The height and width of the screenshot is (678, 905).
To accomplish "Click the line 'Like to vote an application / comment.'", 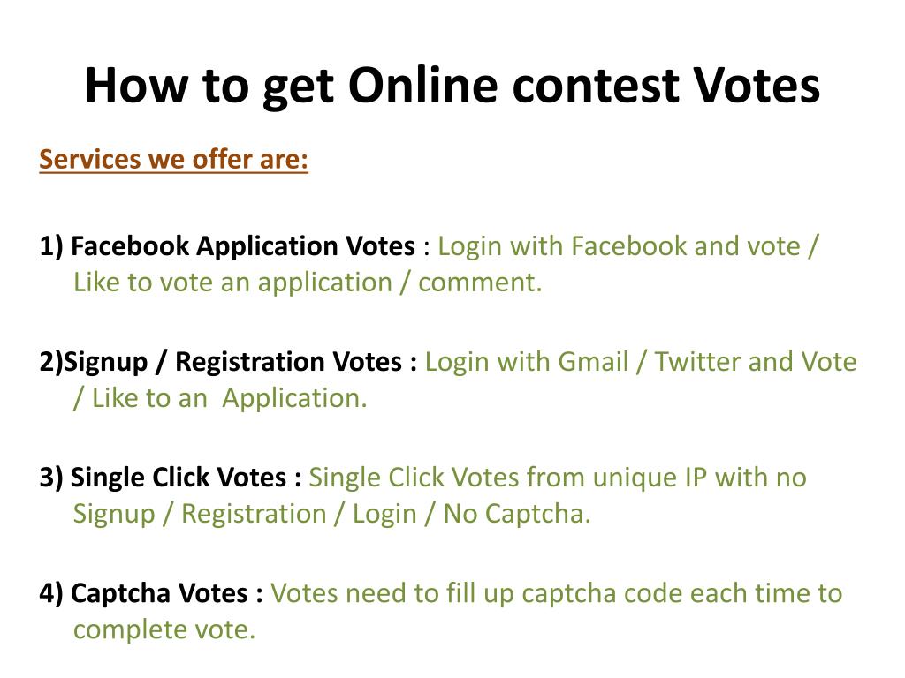I will point(308,283).
